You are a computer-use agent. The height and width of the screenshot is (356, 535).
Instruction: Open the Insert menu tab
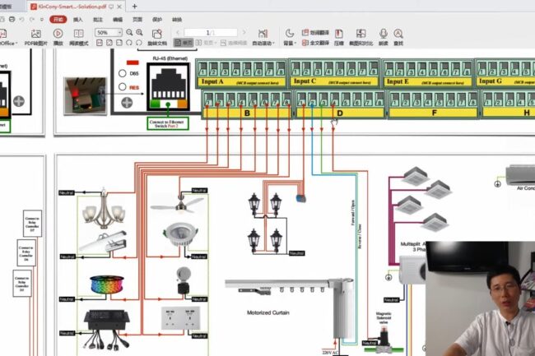(x=77, y=18)
